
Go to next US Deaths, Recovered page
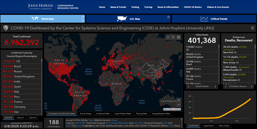[251, 87]
